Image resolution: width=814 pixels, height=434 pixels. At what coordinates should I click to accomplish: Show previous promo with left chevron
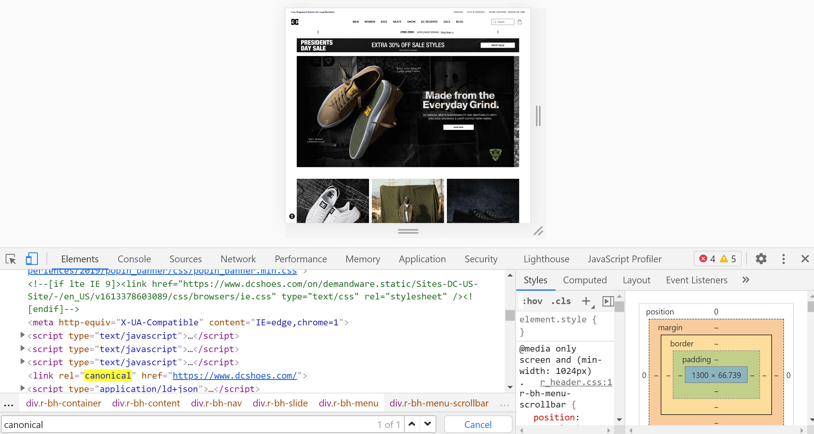click(318, 32)
